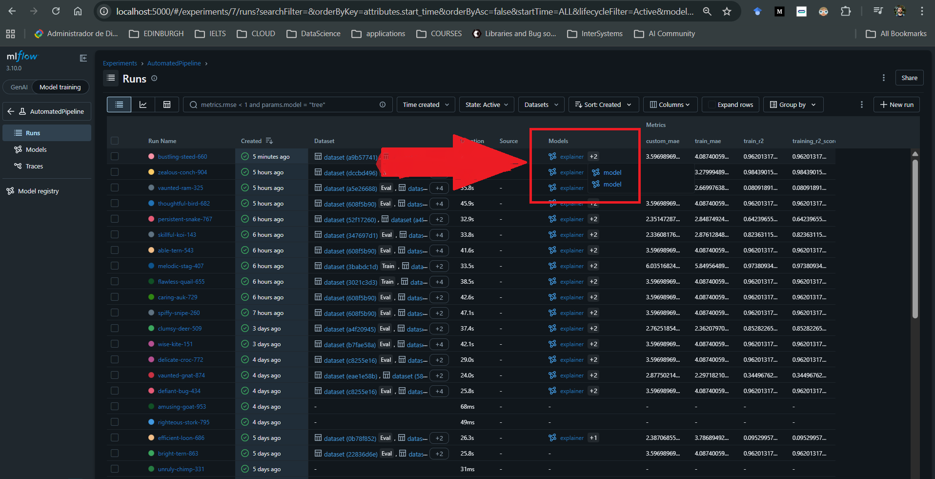This screenshot has width=935, height=479.
Task: Switch to artifact grid view icon
Action: 167,104
